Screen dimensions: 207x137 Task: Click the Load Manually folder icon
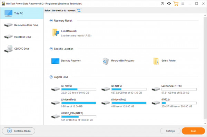tap(56, 33)
